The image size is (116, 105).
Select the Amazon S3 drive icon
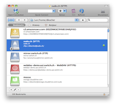(15, 33)
